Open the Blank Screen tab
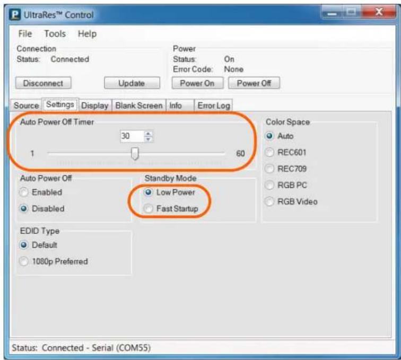This screenshot has width=401, height=360. (x=139, y=106)
